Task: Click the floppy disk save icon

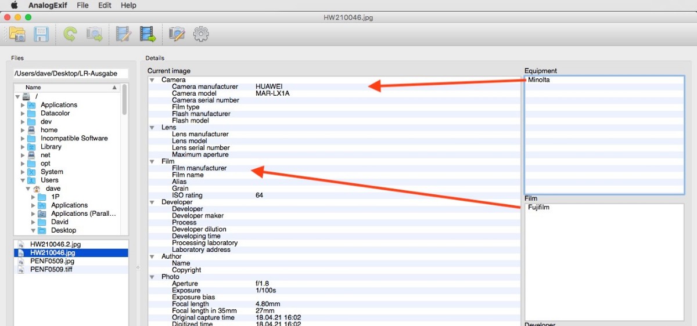Action: 41,34
